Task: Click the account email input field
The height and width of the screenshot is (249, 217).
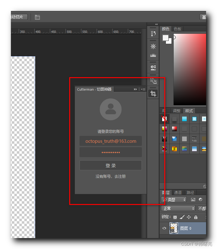Action: 111,141
